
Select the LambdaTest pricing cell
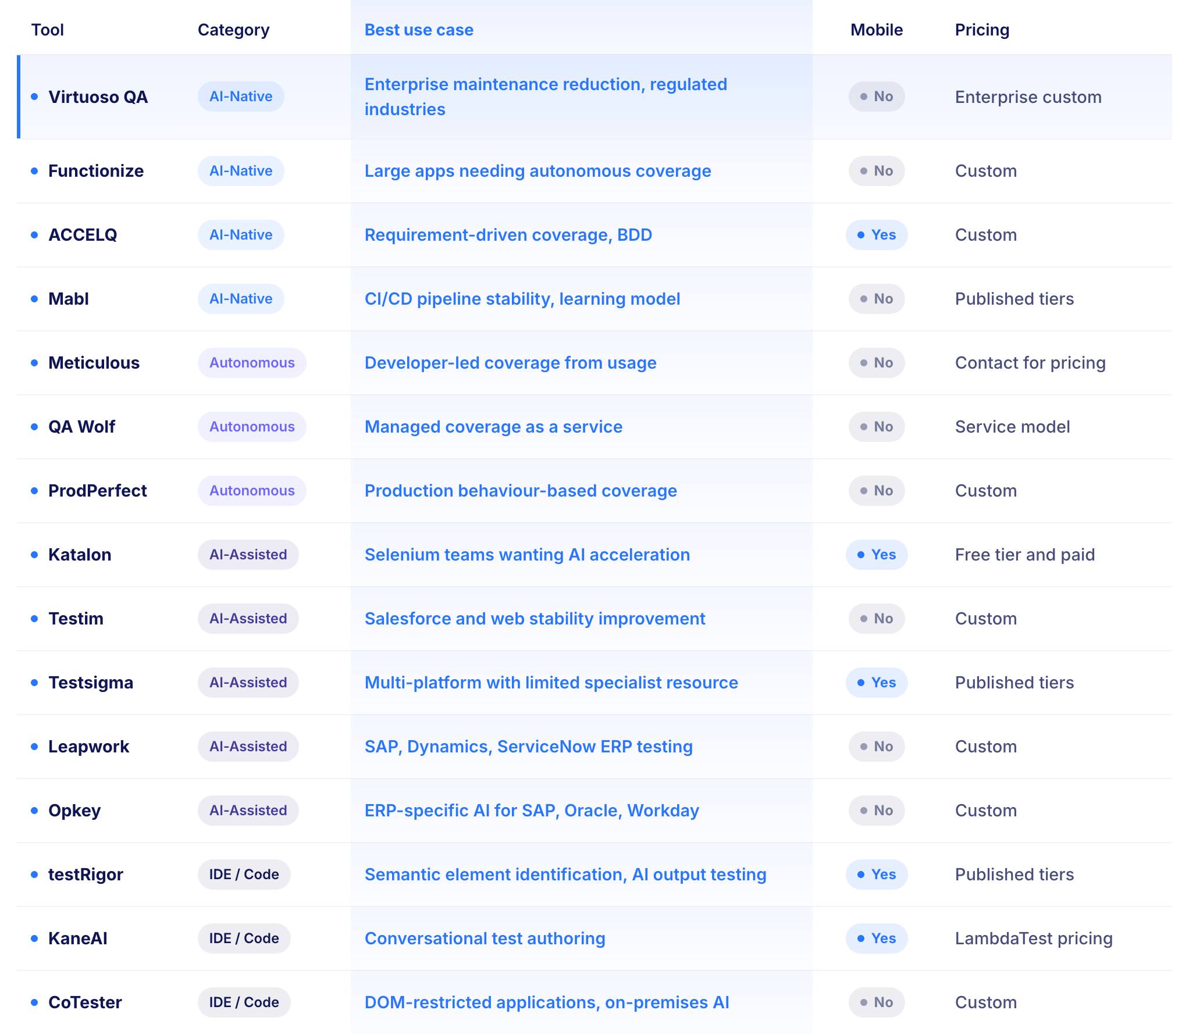click(x=1034, y=938)
